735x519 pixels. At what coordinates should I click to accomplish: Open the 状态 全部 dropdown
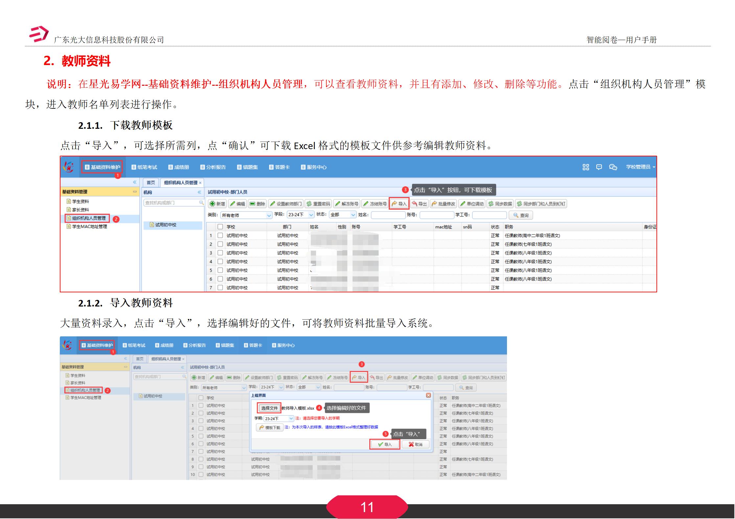pyautogui.click(x=353, y=215)
